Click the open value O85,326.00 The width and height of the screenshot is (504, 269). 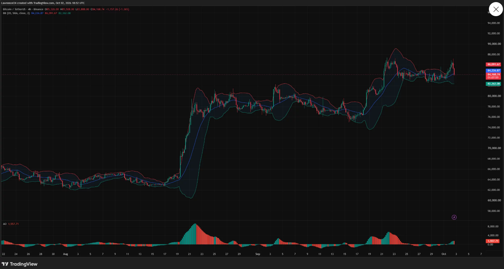coord(52,9)
